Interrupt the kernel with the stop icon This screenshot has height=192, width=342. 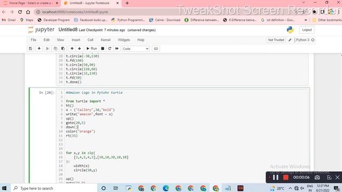pyautogui.click(x=103, y=49)
